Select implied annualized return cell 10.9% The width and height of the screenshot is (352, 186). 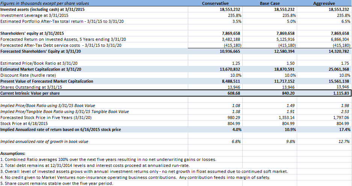coord(290,129)
